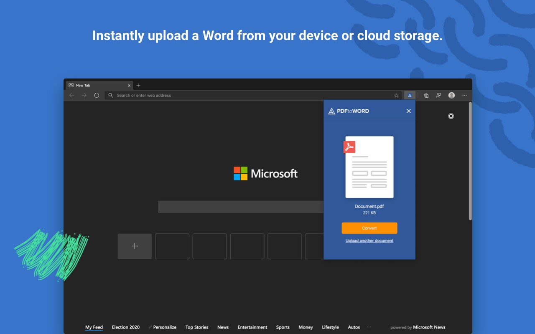Open page settings gear icon
535x334 pixels.
451,116
